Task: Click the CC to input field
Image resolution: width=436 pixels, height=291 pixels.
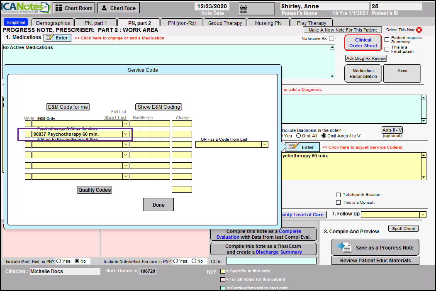Action: coord(270,261)
